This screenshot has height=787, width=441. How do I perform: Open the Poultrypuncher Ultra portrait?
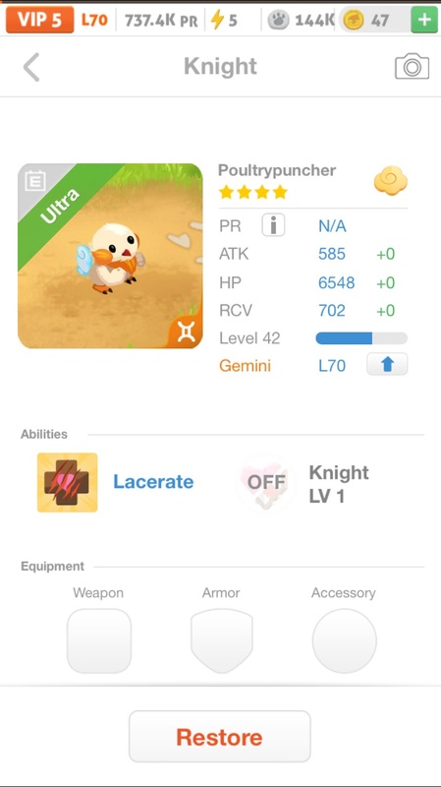(x=110, y=256)
